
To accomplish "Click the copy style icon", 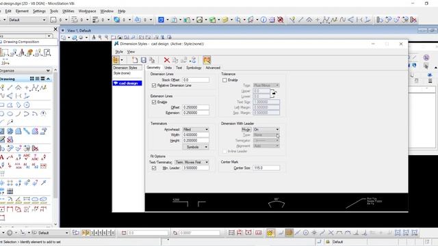I will (152, 60).
